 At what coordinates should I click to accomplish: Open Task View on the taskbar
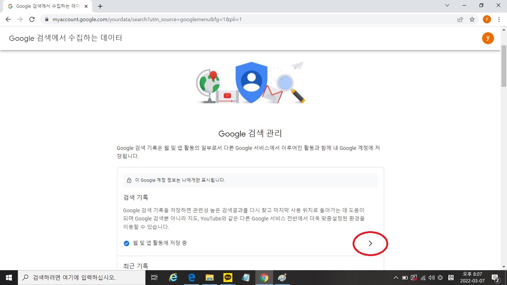pyautogui.click(x=154, y=278)
